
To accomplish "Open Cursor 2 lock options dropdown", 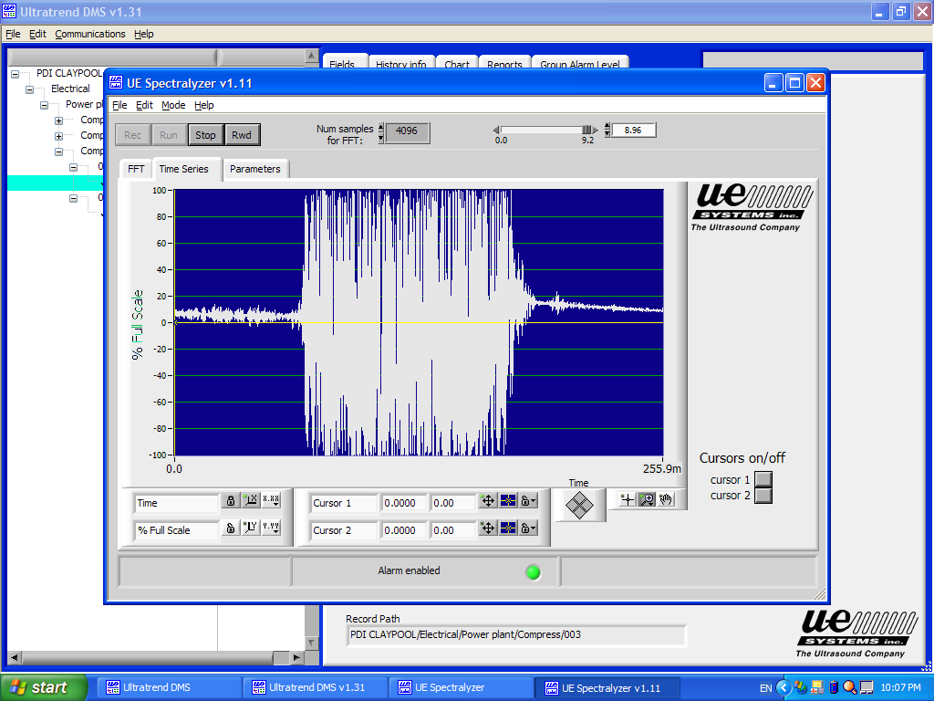I will pos(528,528).
